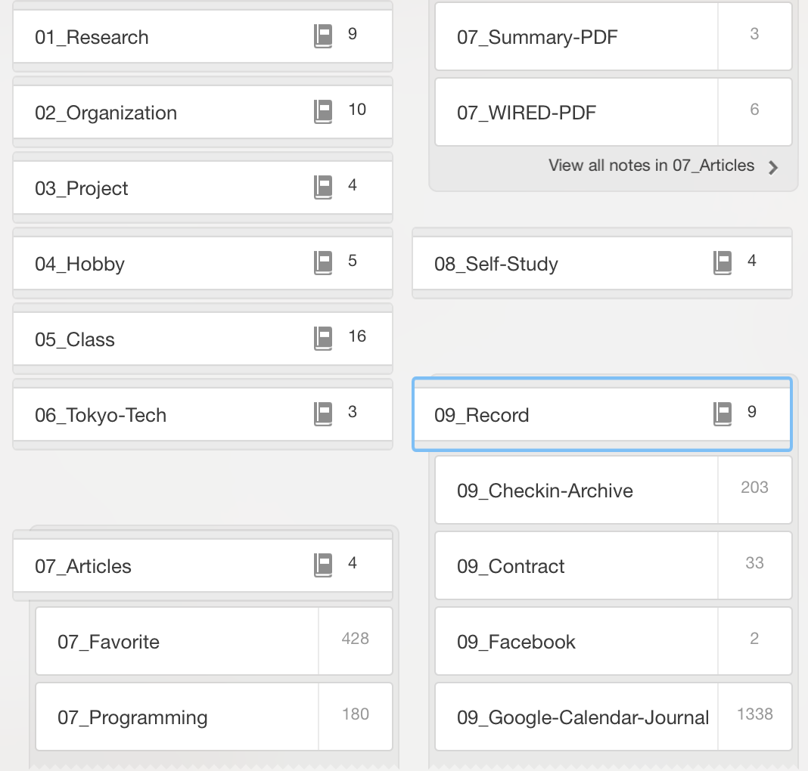Click the notebook icon on 04_Hobby row
Image resolution: width=808 pixels, height=771 pixels.
[323, 264]
